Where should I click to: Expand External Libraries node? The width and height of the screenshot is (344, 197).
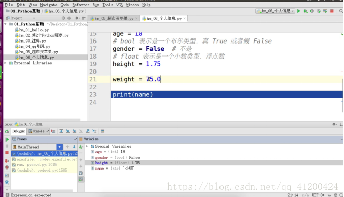[x=5, y=63]
